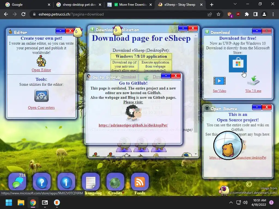Open Chrome profile avatar icon
Screen dimensions: 279x209
click(264, 14)
